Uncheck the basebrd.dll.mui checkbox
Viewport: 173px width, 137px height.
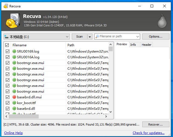7,97
